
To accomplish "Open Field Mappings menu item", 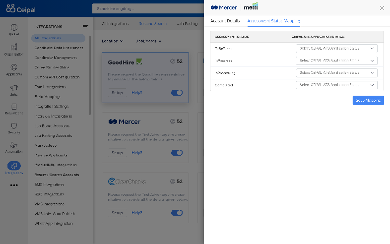I will 48,97.
